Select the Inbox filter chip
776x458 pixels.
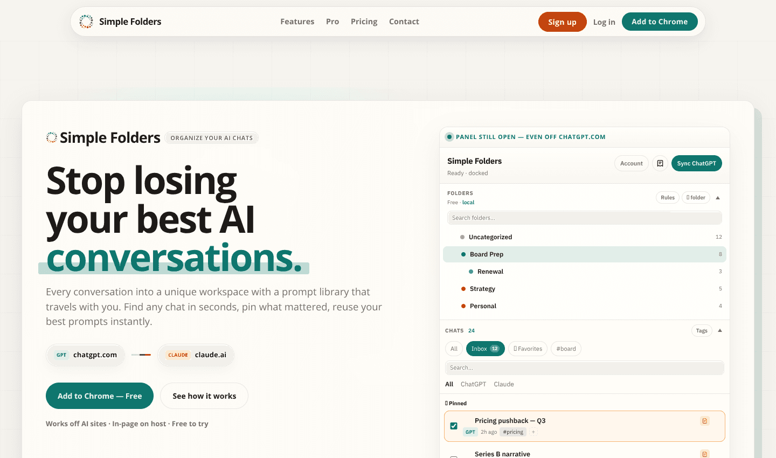(486, 349)
